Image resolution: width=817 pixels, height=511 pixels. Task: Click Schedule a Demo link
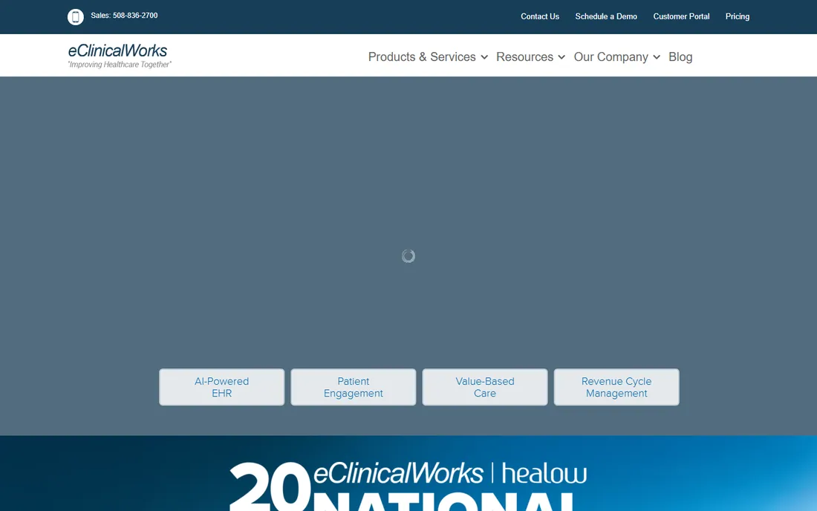coord(606,16)
